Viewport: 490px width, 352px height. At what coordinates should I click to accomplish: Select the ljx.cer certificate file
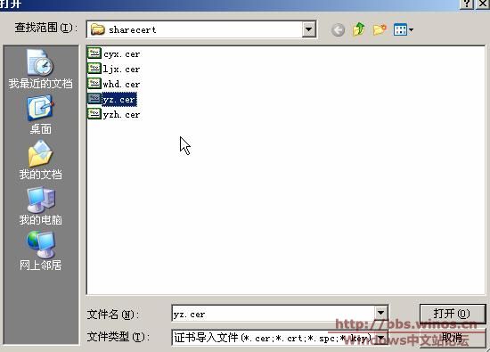114,69
